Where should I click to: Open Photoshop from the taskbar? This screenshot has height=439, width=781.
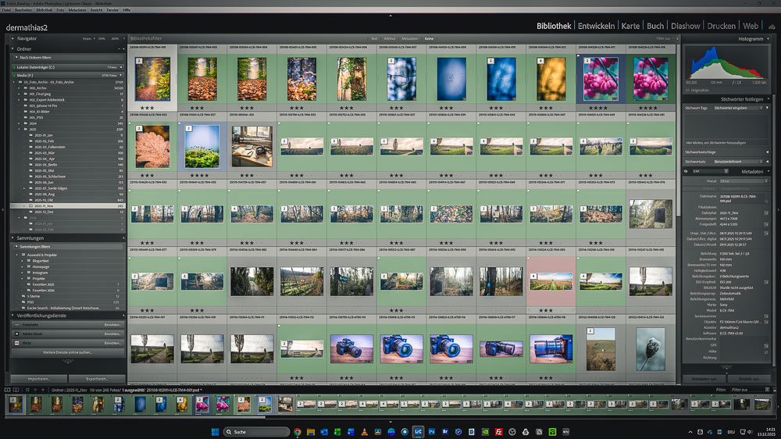point(432,432)
